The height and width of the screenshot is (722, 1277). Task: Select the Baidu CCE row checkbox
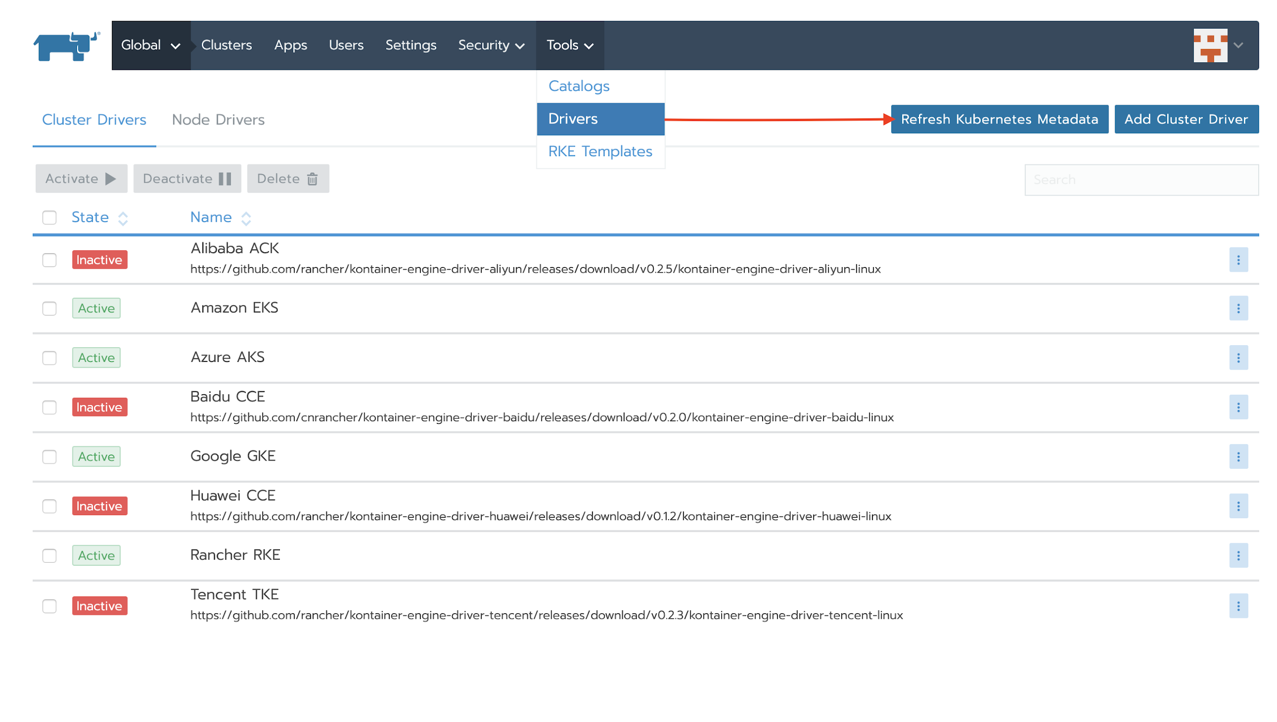click(50, 407)
